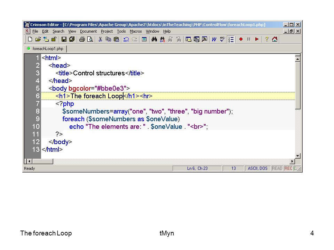
Task: Open the Search menu
Action: coord(58,31)
